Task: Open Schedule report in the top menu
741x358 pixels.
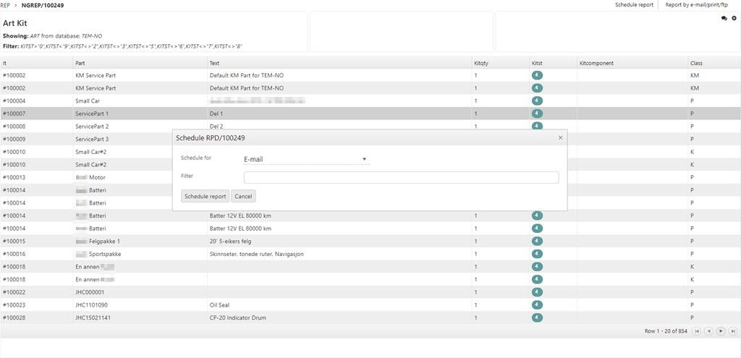Action: coord(634,5)
